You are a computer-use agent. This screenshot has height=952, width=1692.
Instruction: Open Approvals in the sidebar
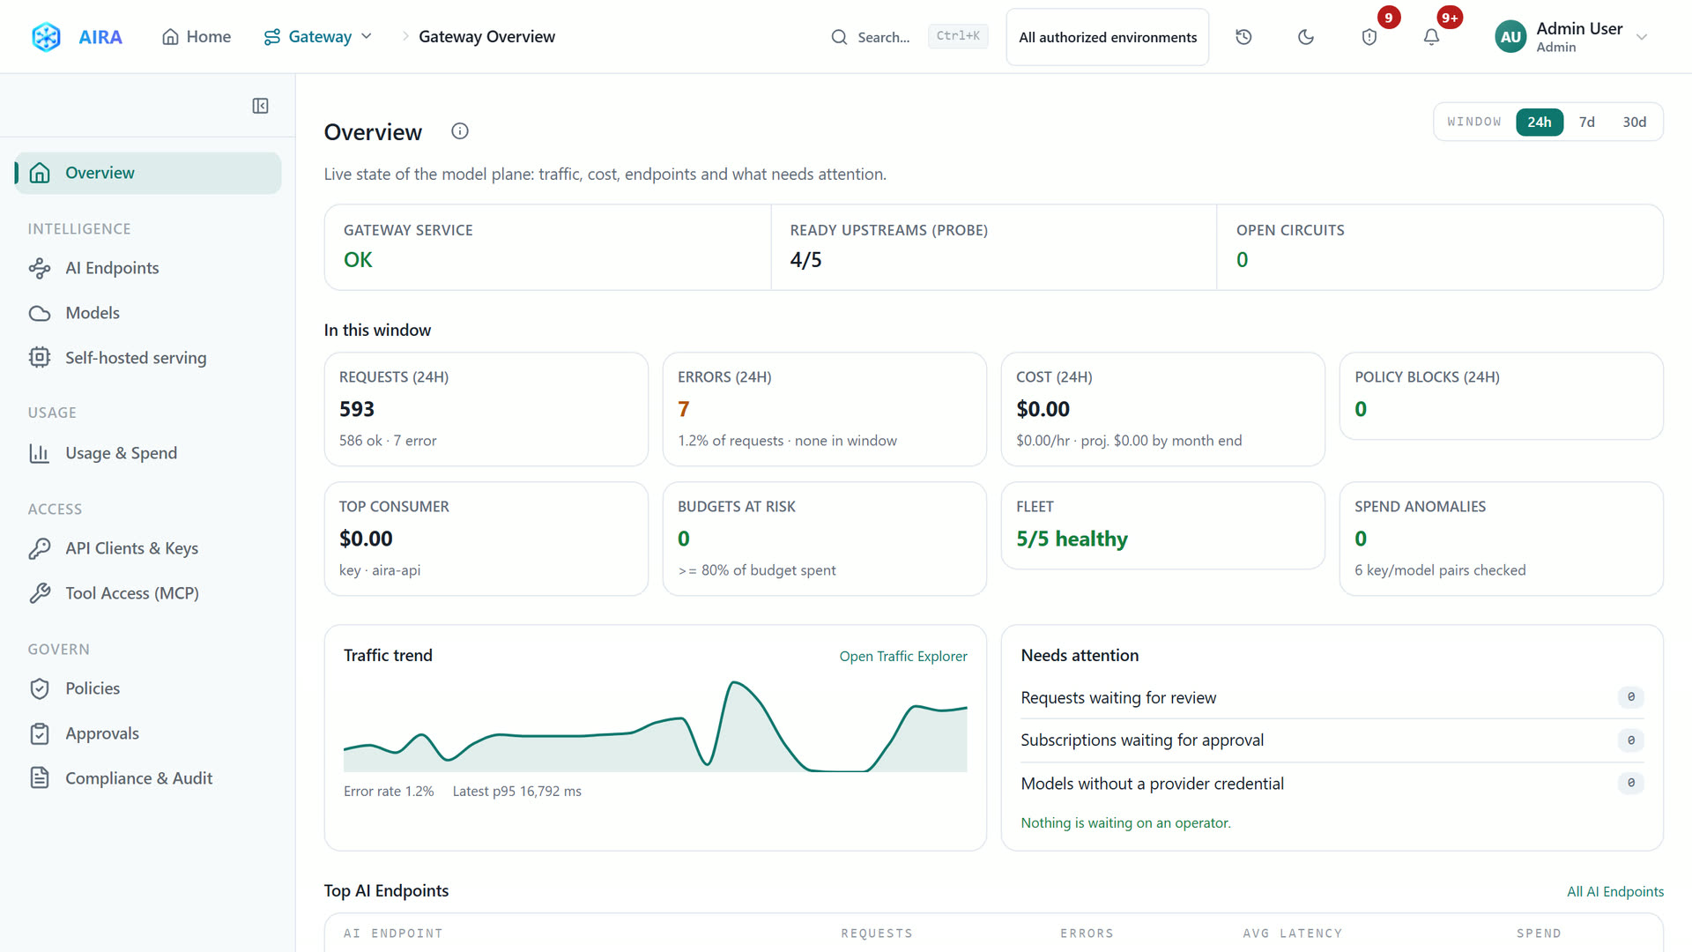(148, 733)
